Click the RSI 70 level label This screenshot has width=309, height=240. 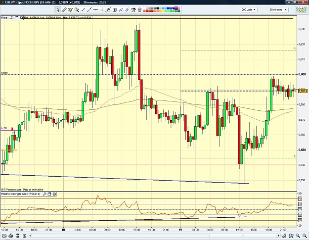[300, 198]
